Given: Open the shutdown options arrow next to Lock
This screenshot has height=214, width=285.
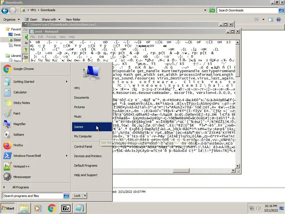Looking at the screenshot, I should click(x=85, y=196).
